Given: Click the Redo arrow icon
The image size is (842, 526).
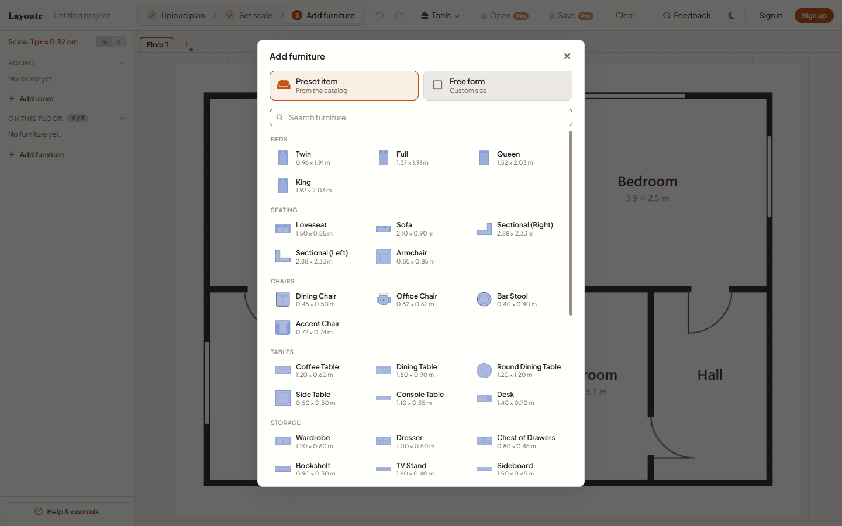Looking at the screenshot, I should point(399,15).
